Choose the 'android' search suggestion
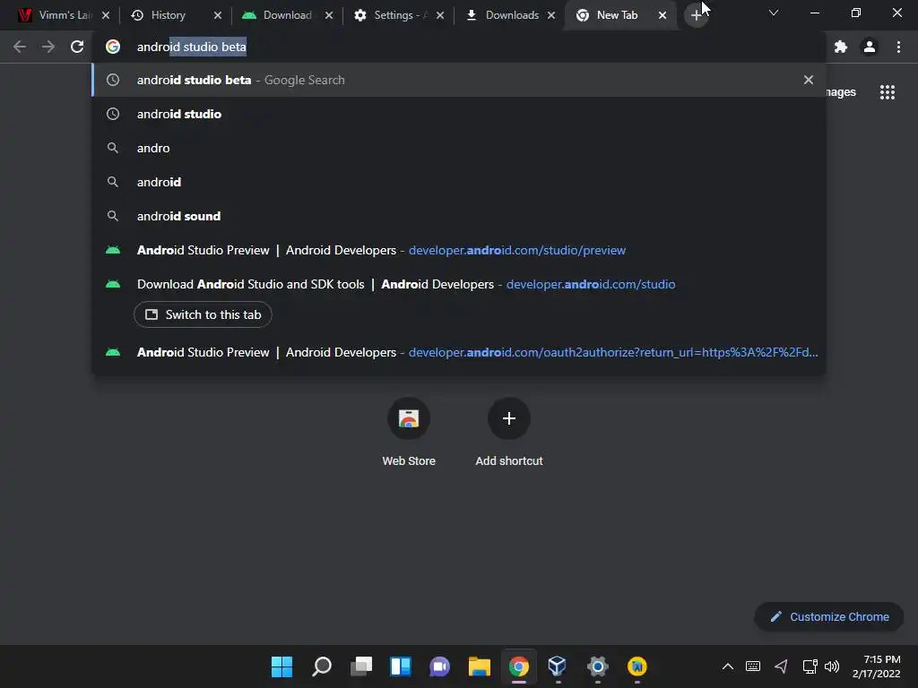 pyautogui.click(x=459, y=182)
